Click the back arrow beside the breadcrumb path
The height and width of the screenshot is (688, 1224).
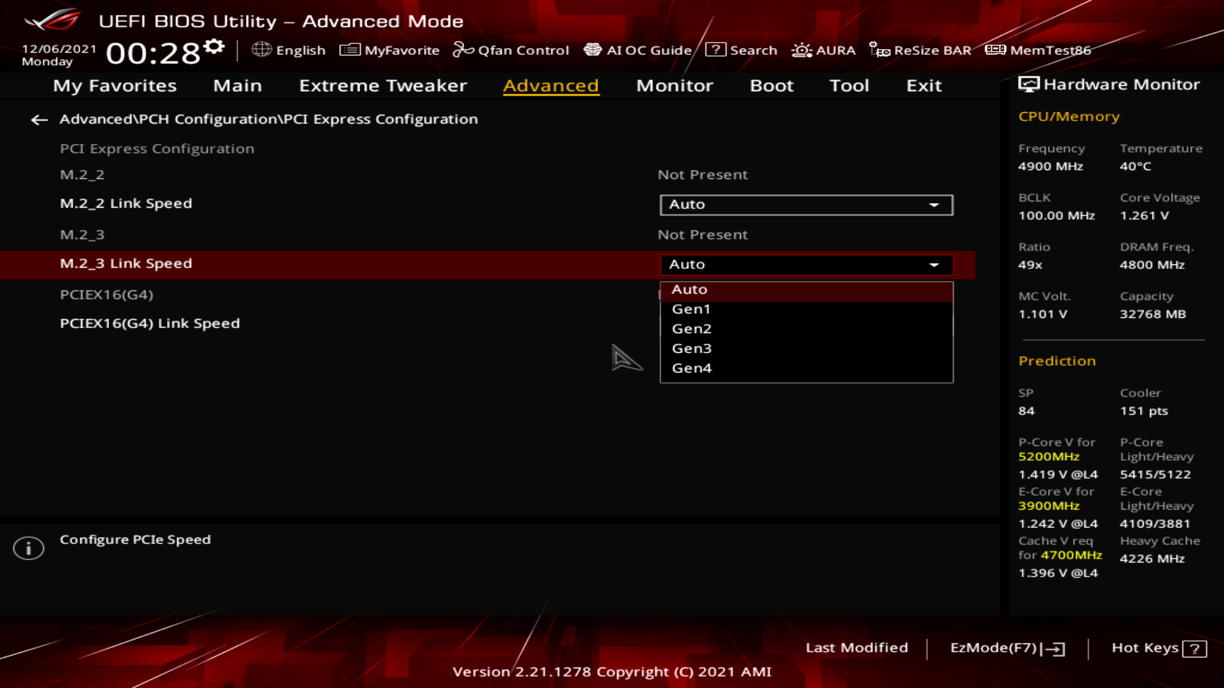(39, 120)
